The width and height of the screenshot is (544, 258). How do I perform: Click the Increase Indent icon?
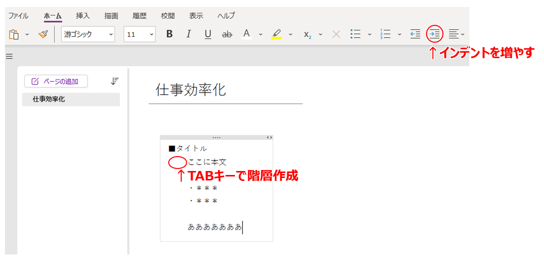[x=435, y=34]
